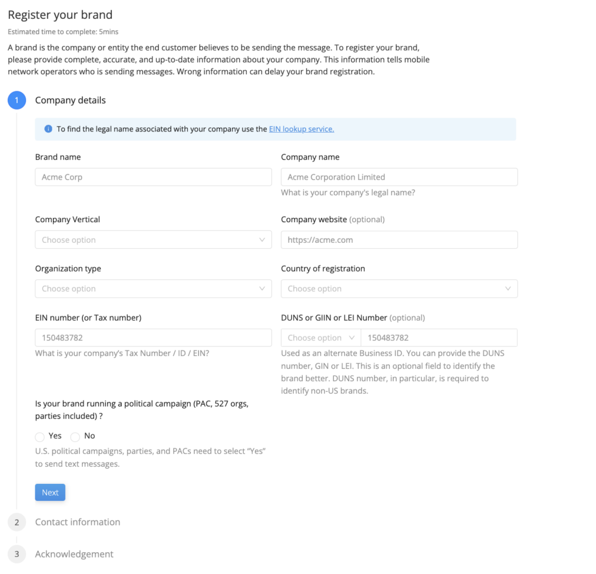Click the Organization type dropdown arrow
The width and height of the screenshot is (596, 574).
263,289
